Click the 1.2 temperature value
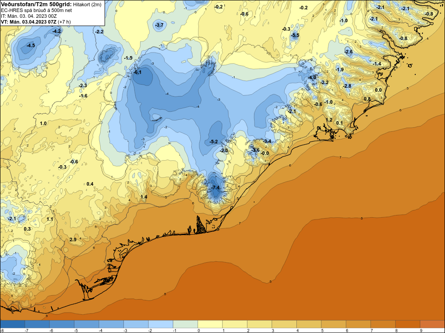 329,120
